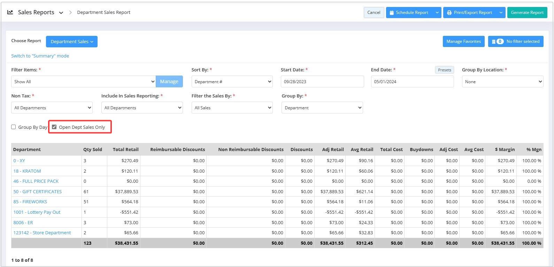Screen dimensions: 554x267
Task: Uncheck Open Dept Sales Only
Action: tap(54, 127)
